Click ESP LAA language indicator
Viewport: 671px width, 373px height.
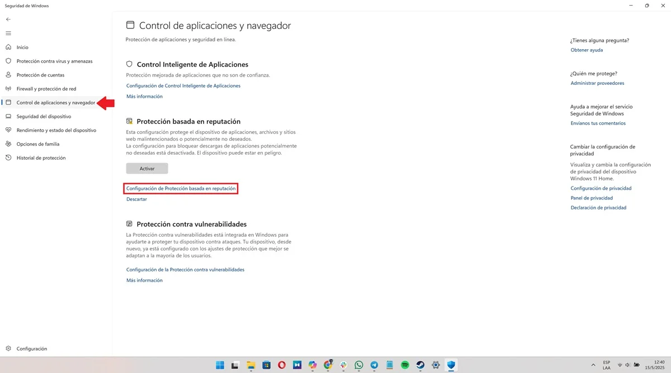(x=607, y=365)
